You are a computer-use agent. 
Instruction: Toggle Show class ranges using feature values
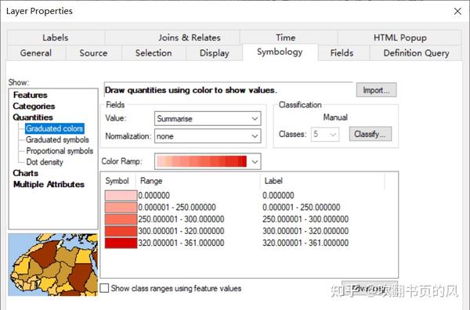tap(104, 288)
